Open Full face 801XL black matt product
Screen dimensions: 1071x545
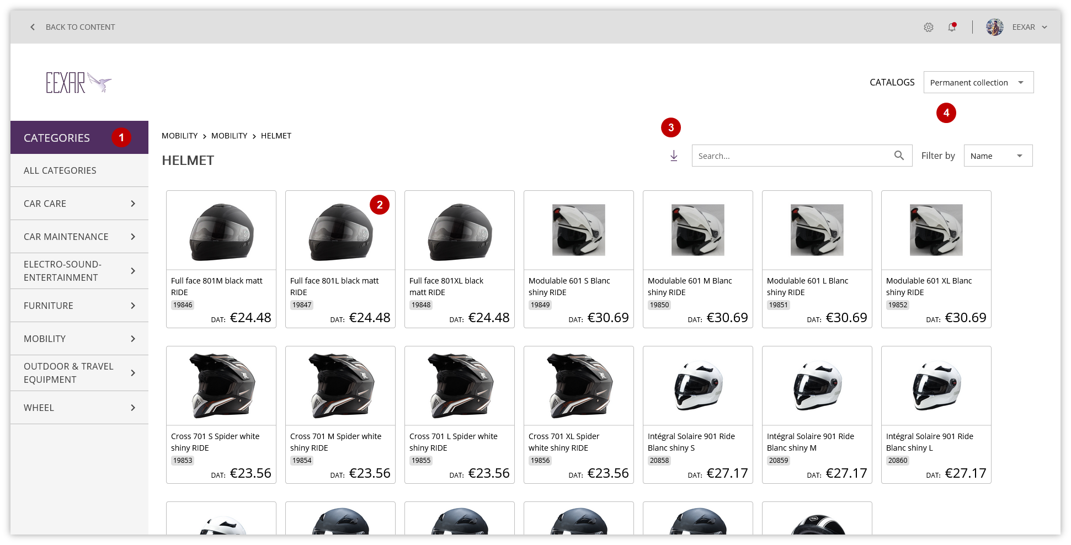coord(460,259)
